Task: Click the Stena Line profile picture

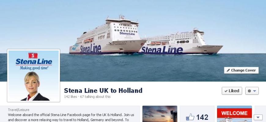Action: click(34, 75)
